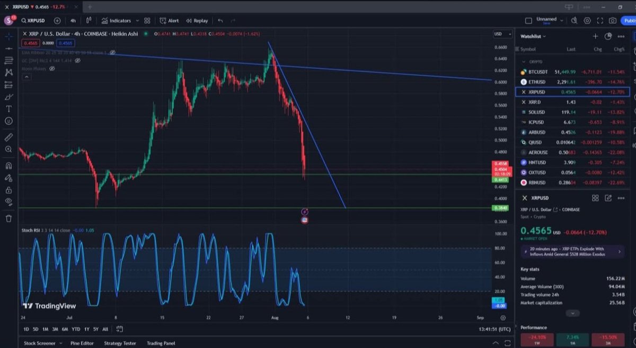Activate the zoom in tool
The height and width of the screenshot is (348, 636).
coord(8,149)
